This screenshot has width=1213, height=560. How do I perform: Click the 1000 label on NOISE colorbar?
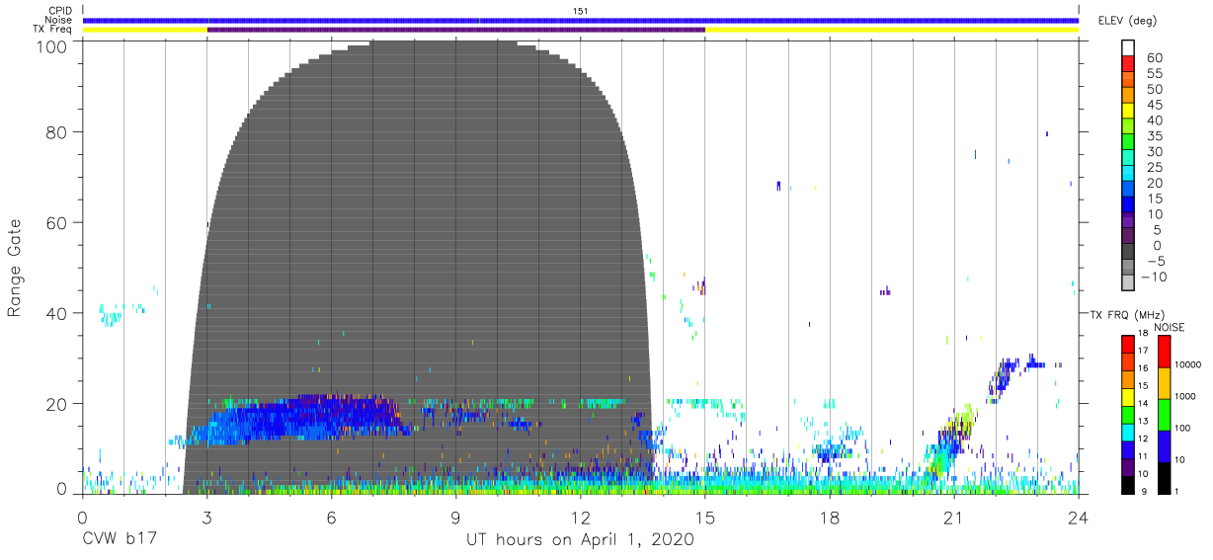(1186, 395)
